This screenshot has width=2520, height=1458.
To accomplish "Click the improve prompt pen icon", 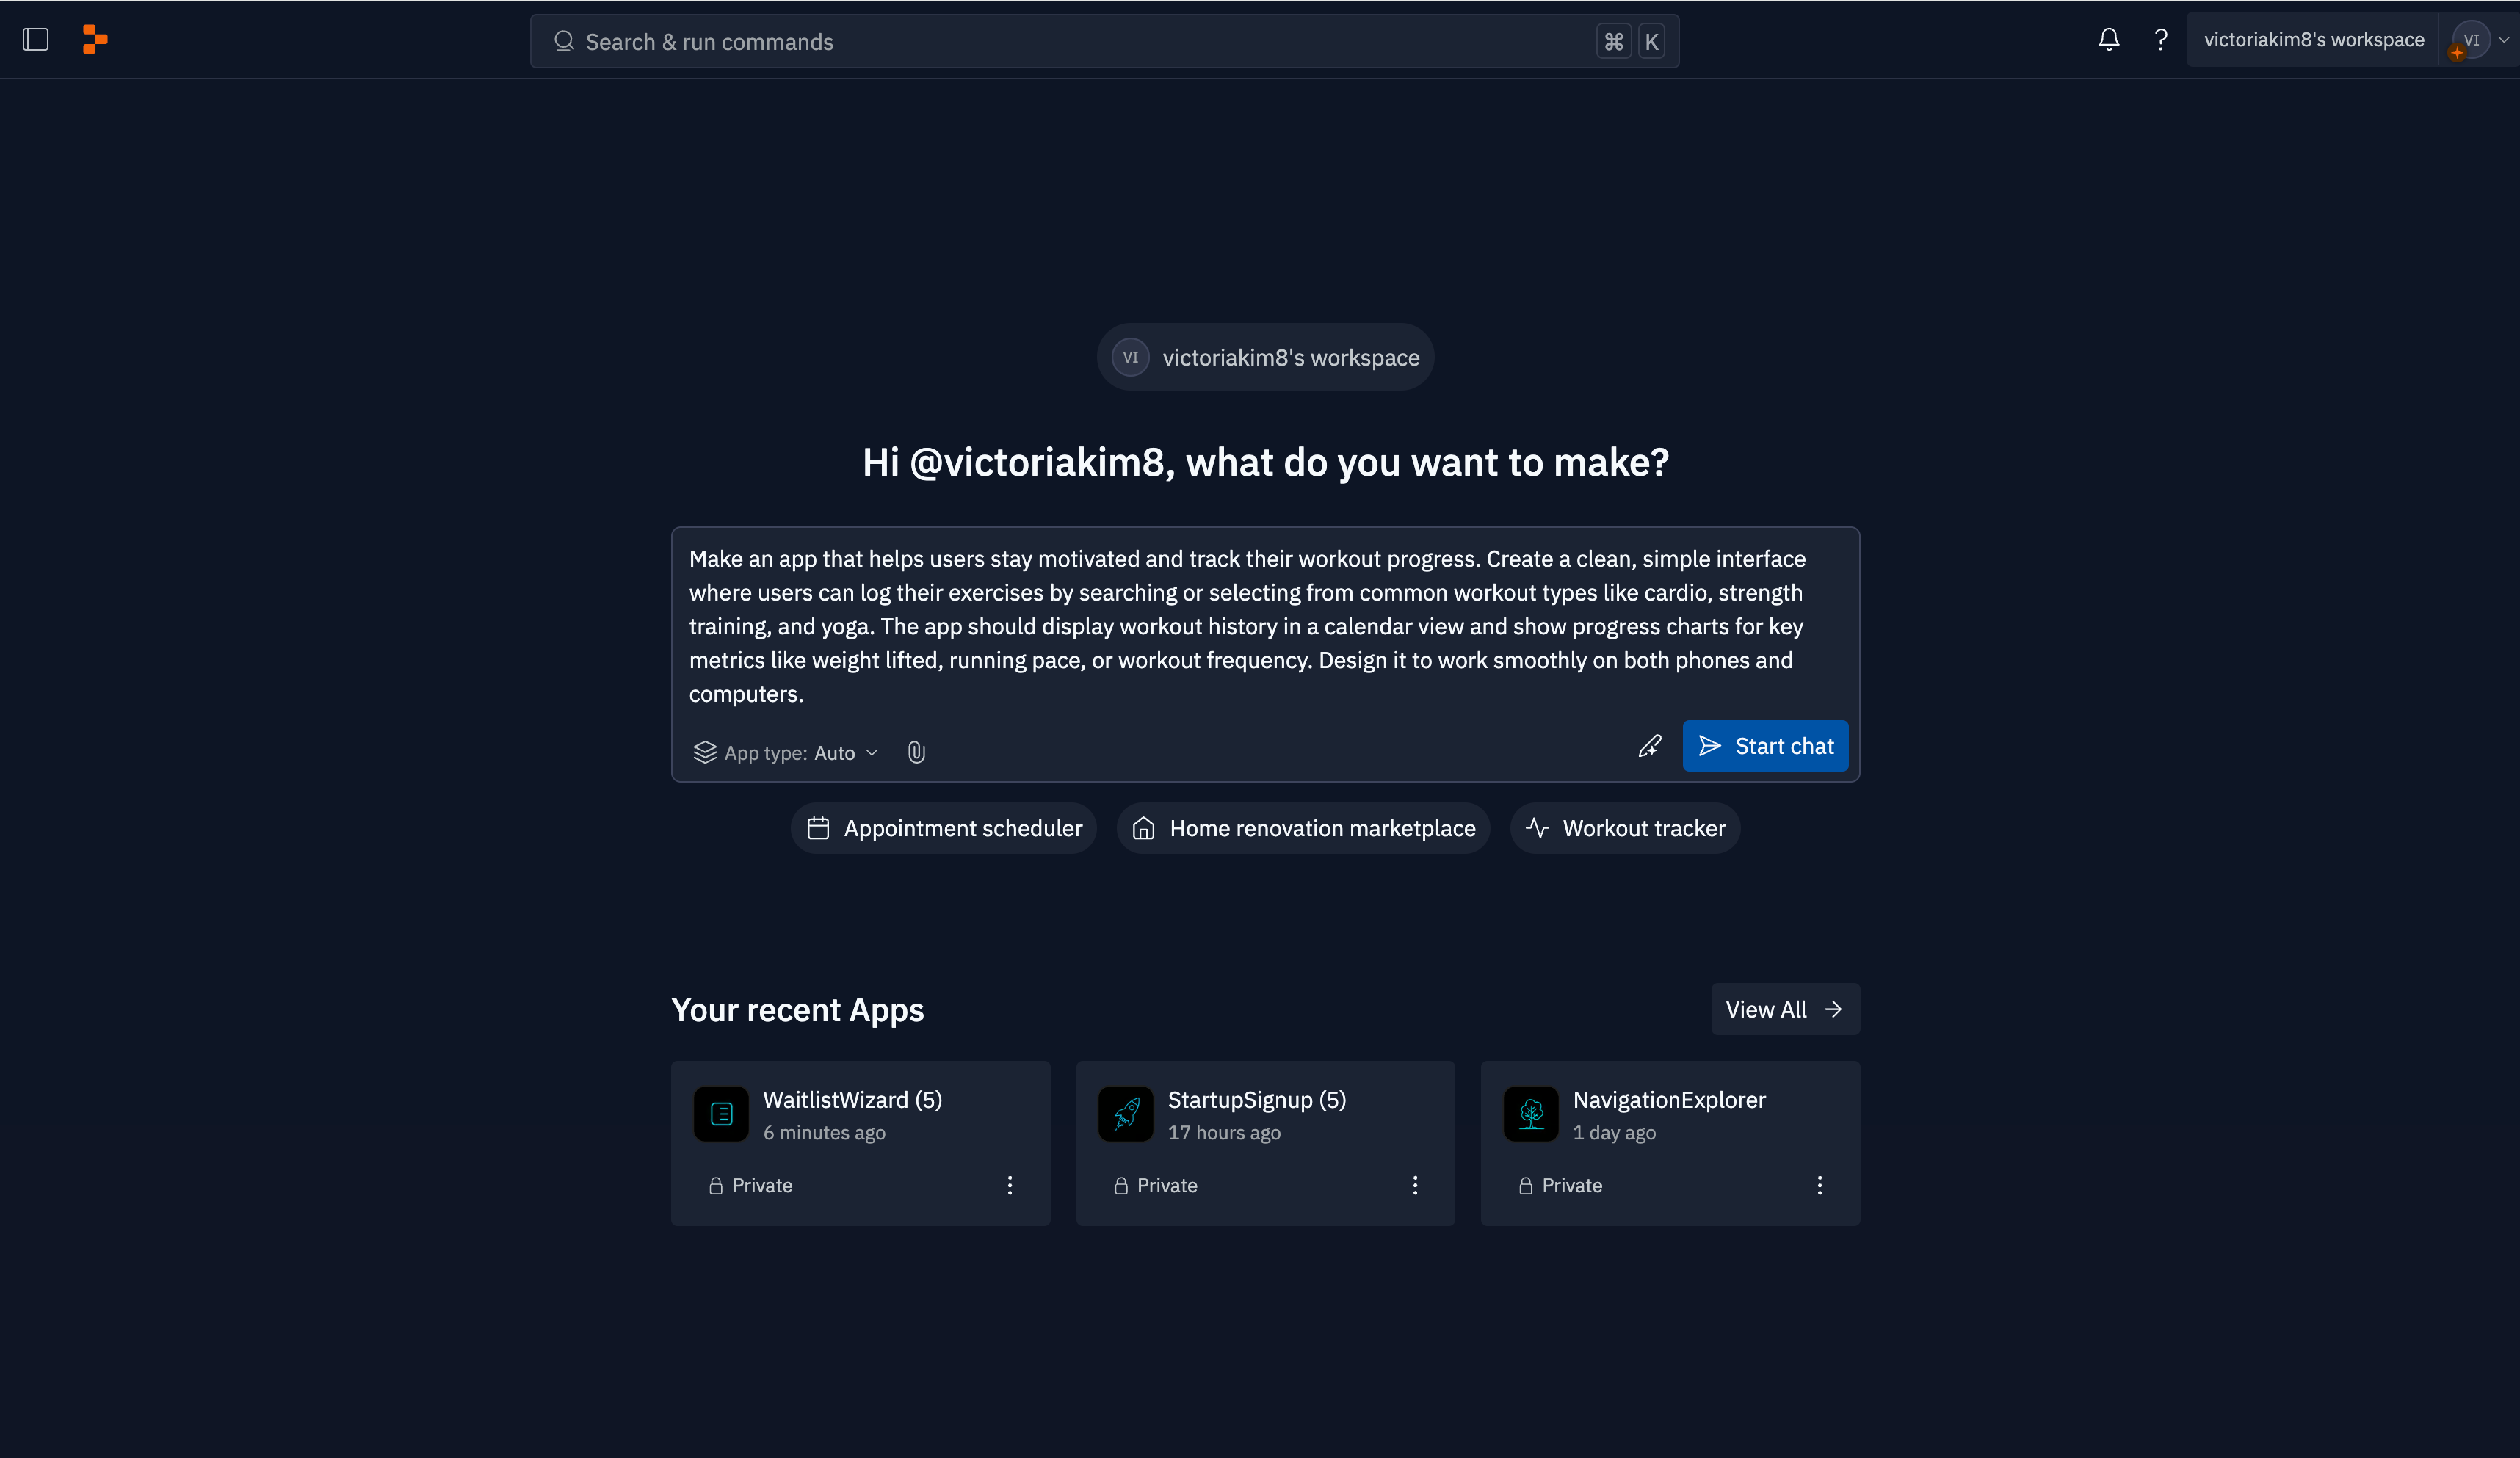I will point(1650,746).
